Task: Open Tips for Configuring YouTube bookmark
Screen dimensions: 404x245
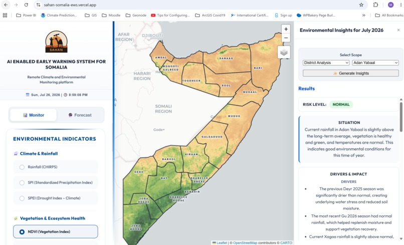Action: tap(170, 15)
